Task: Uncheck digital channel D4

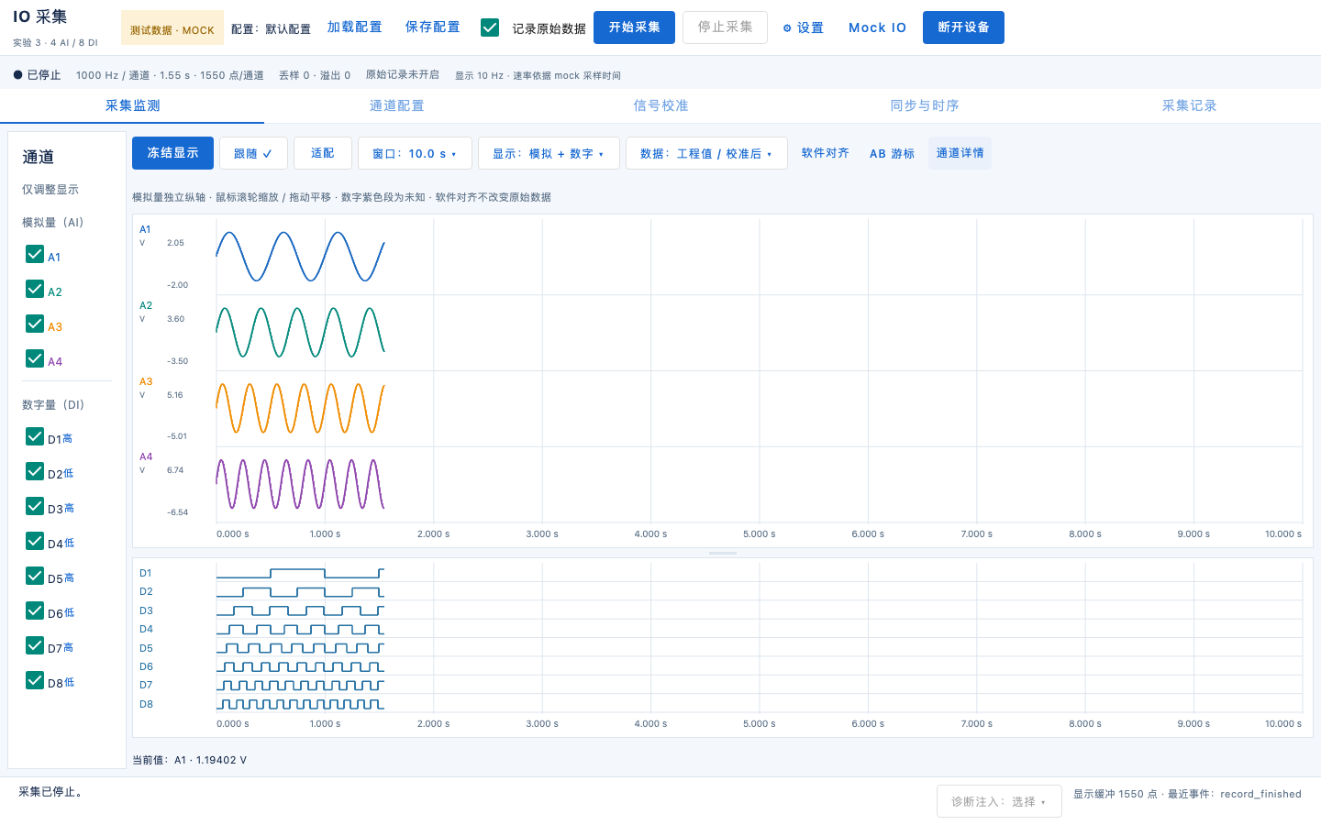Action: (35, 541)
